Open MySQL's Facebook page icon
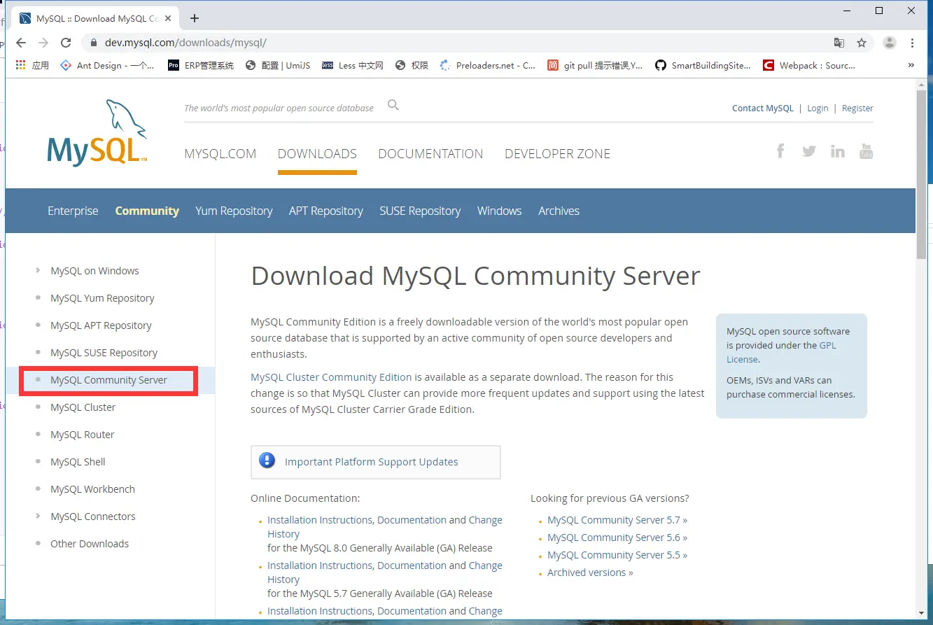This screenshot has width=933, height=625. pos(780,150)
